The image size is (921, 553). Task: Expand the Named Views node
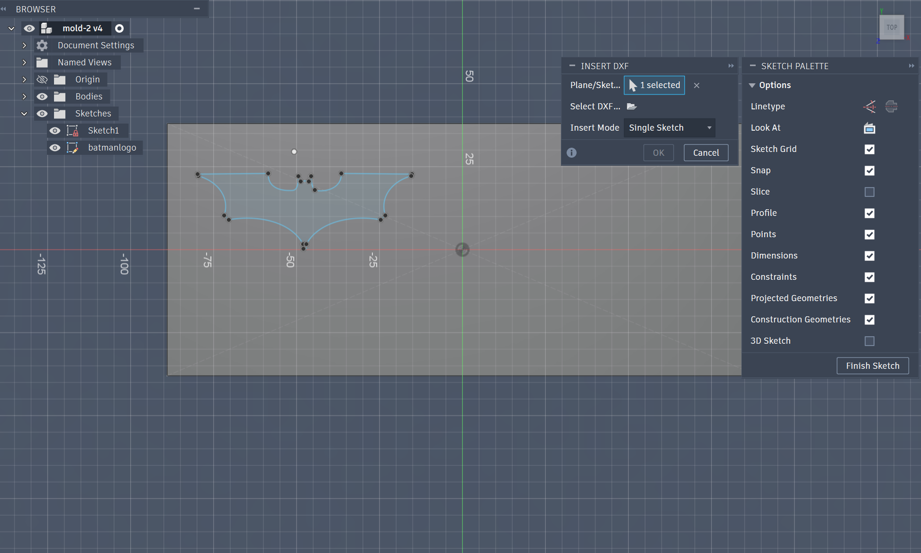tap(24, 62)
